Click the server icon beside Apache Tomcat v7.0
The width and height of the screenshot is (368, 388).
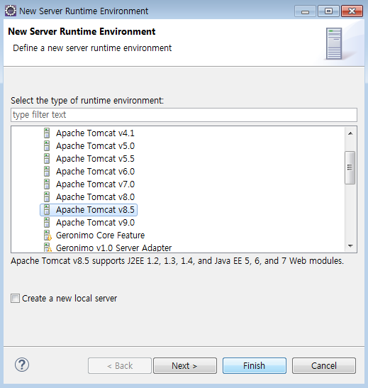coord(47,184)
